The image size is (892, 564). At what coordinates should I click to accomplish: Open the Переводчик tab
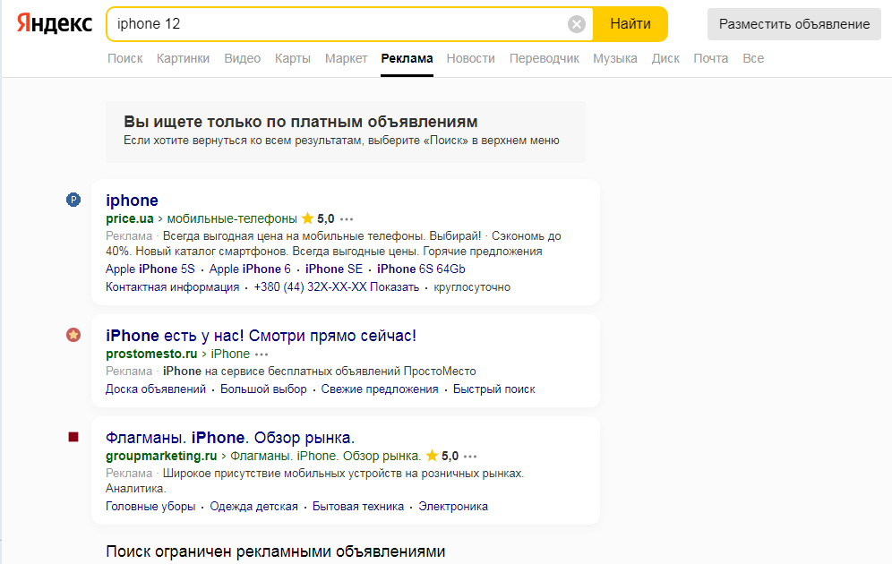544,58
